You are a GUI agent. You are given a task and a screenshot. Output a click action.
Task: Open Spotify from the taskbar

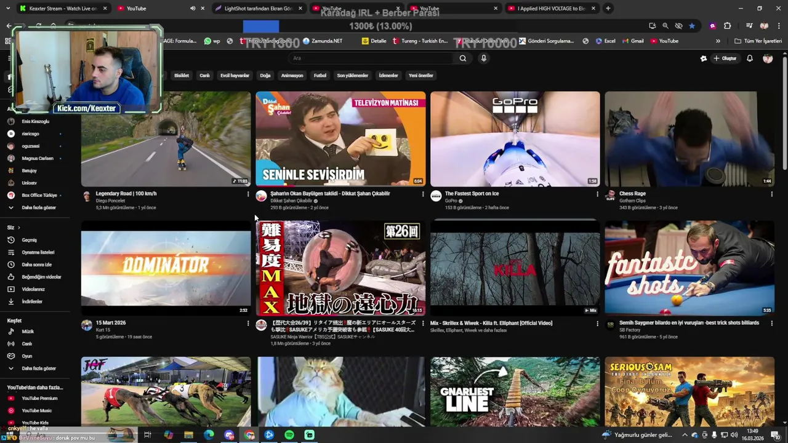tap(289, 435)
